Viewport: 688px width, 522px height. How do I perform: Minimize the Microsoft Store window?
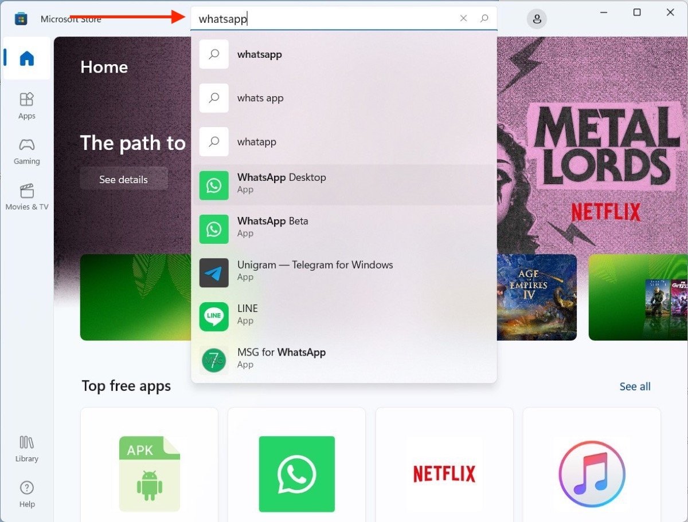603,13
